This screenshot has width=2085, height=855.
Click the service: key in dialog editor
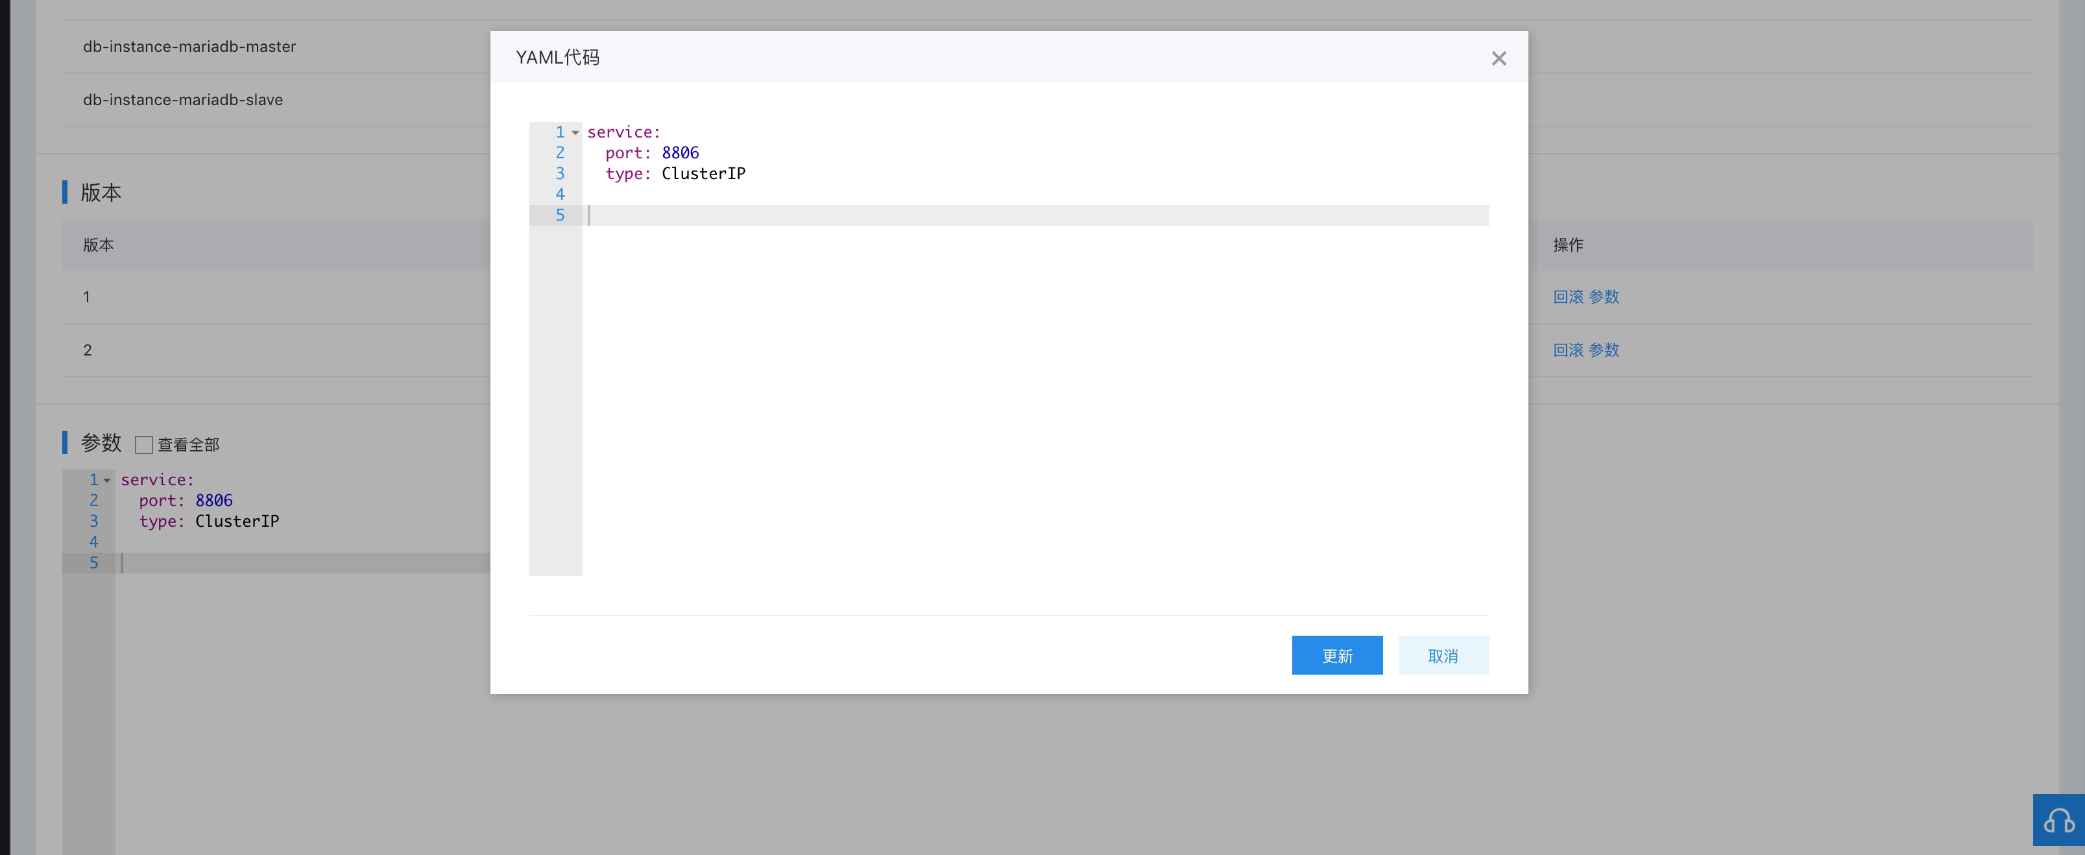(623, 132)
